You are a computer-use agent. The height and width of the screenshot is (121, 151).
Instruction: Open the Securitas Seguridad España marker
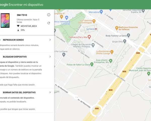point(143,11)
